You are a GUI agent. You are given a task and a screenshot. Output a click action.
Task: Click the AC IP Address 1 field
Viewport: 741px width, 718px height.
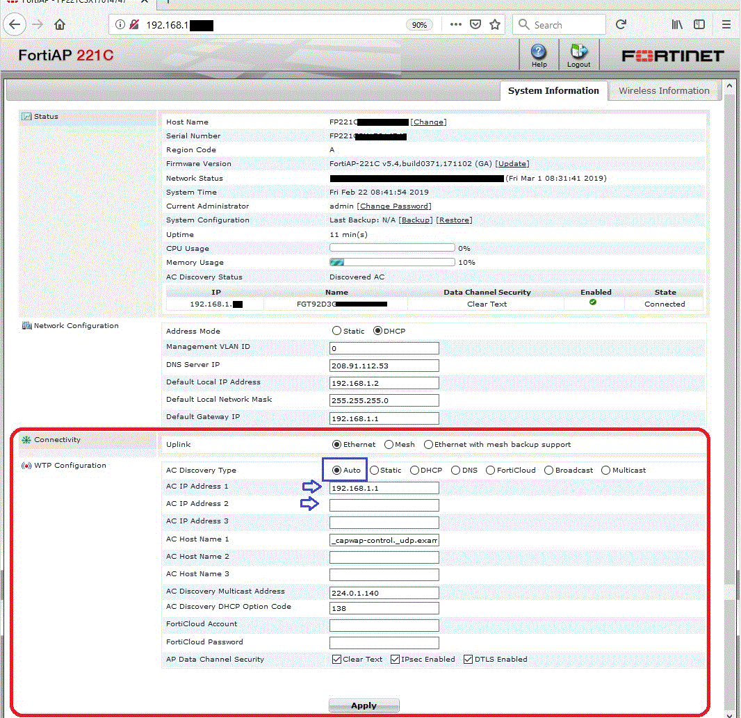pyautogui.click(x=384, y=488)
